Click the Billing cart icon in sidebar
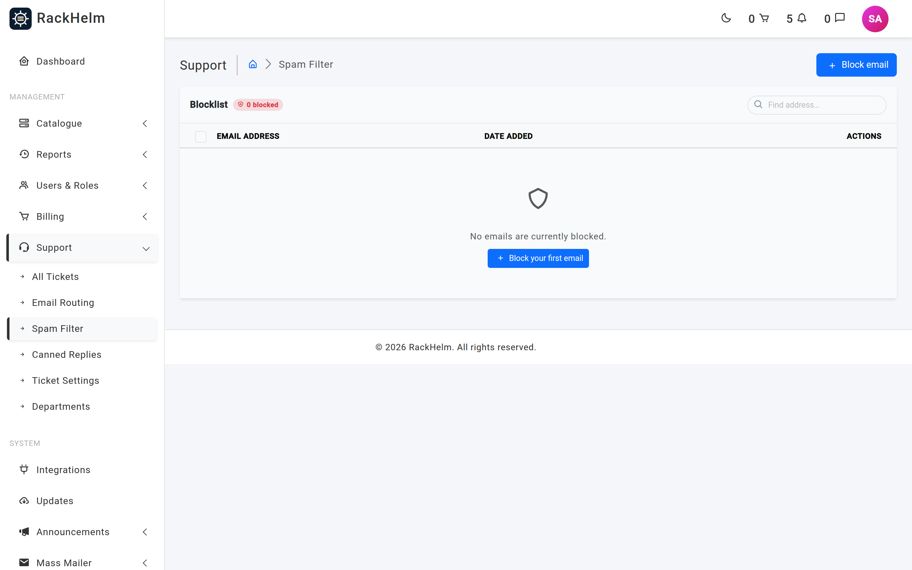 (24, 216)
